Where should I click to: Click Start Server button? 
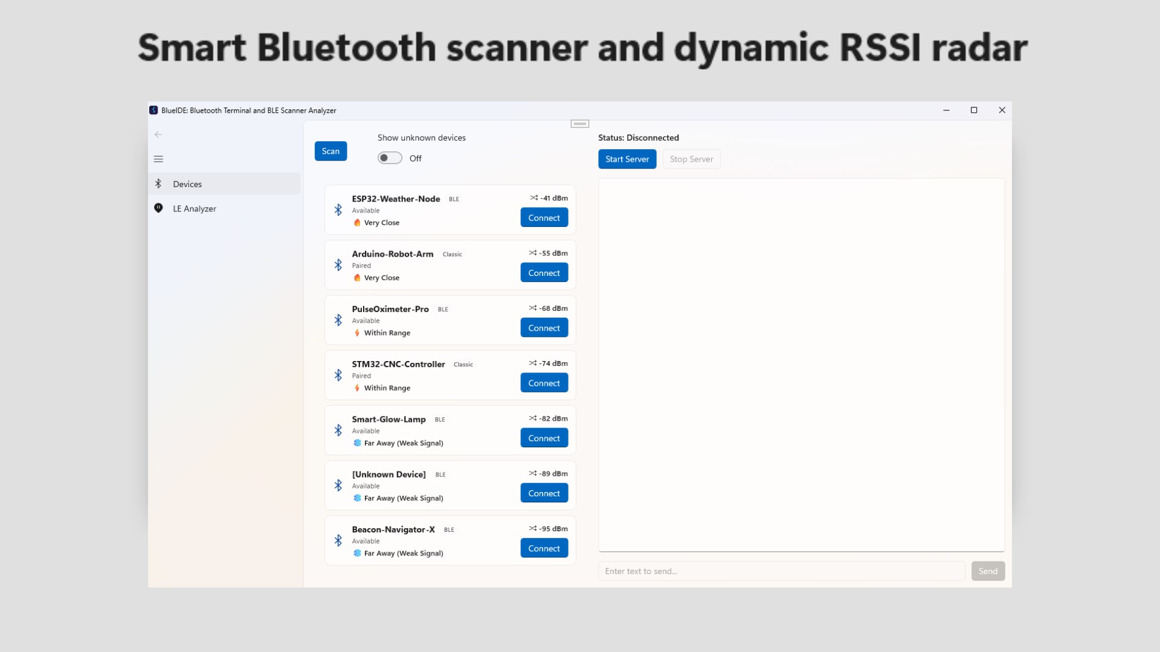pos(627,159)
